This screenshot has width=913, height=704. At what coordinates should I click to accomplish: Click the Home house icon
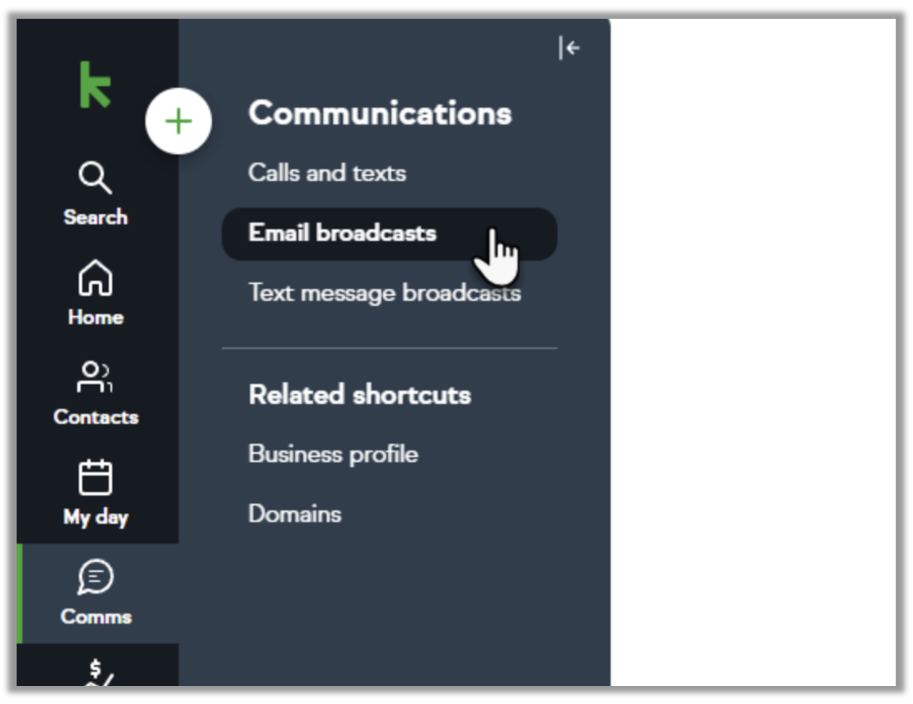click(x=95, y=278)
